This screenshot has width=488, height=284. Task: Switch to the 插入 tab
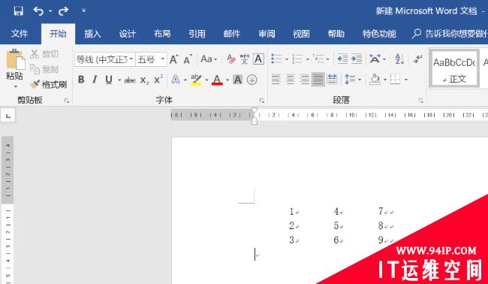[x=92, y=34]
